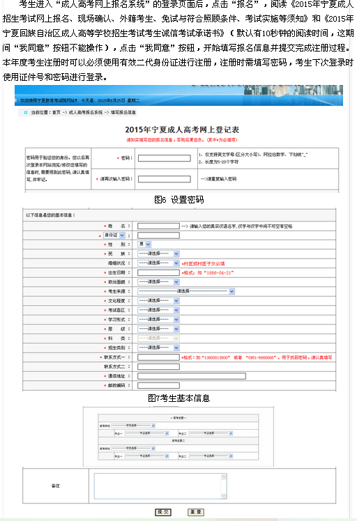Click the title 2015年宁夏成人高考网上登记表
Screen dimensions: 357x521
[182, 130]
